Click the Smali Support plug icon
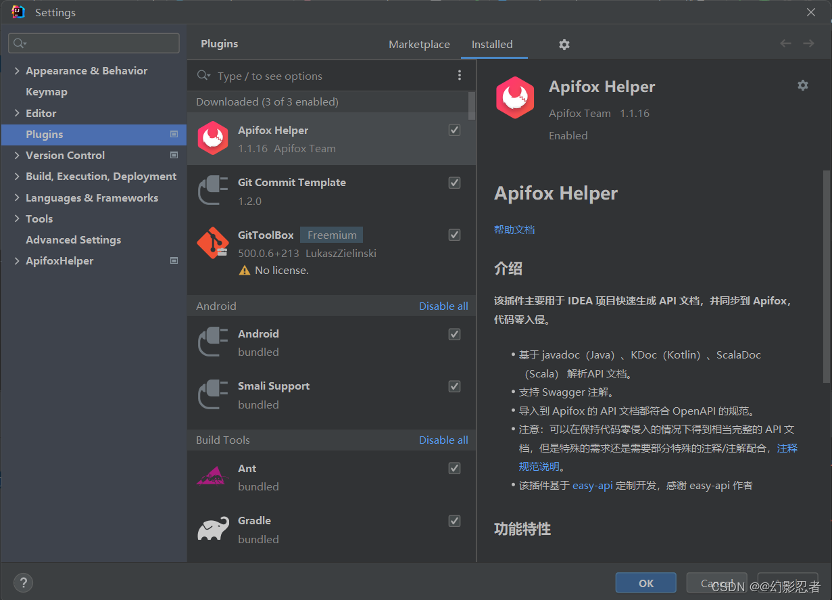Image resolution: width=832 pixels, height=600 pixels. tap(213, 394)
